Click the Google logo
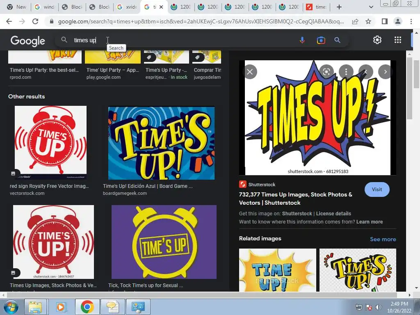Screen dimensions: 420x315 [28, 41]
